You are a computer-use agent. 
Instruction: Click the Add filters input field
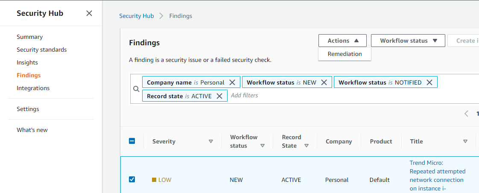[x=244, y=96]
